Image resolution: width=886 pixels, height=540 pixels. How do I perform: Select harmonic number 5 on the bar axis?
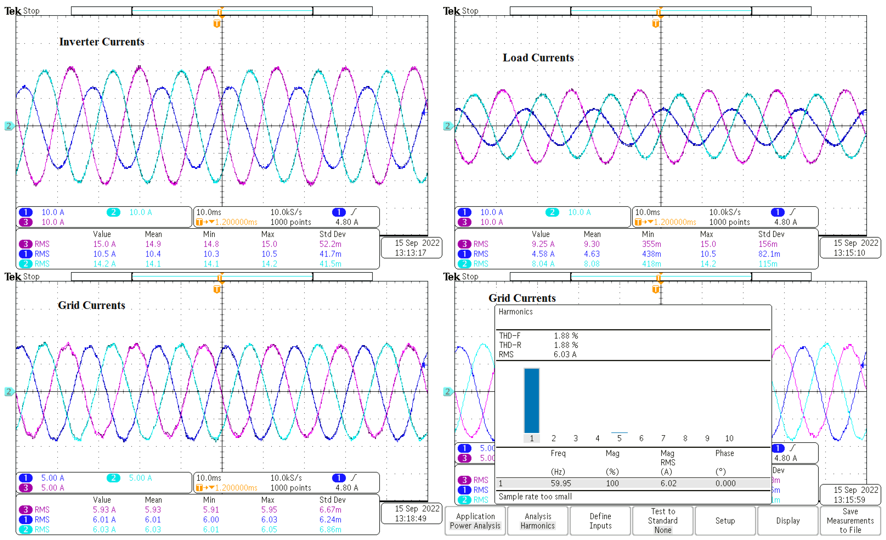click(619, 438)
